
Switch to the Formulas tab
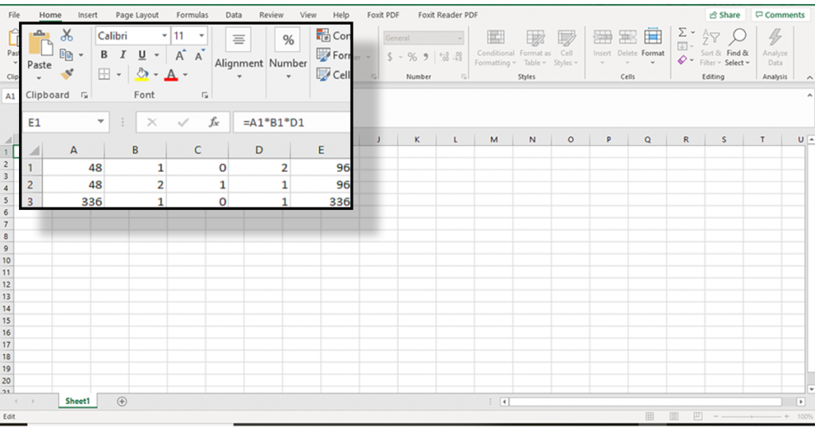pos(192,15)
